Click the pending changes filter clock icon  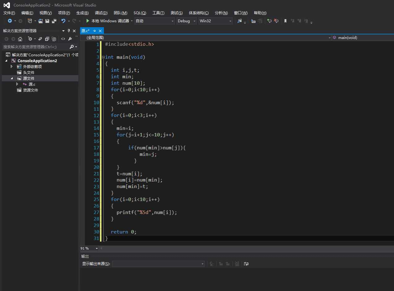coord(30,39)
